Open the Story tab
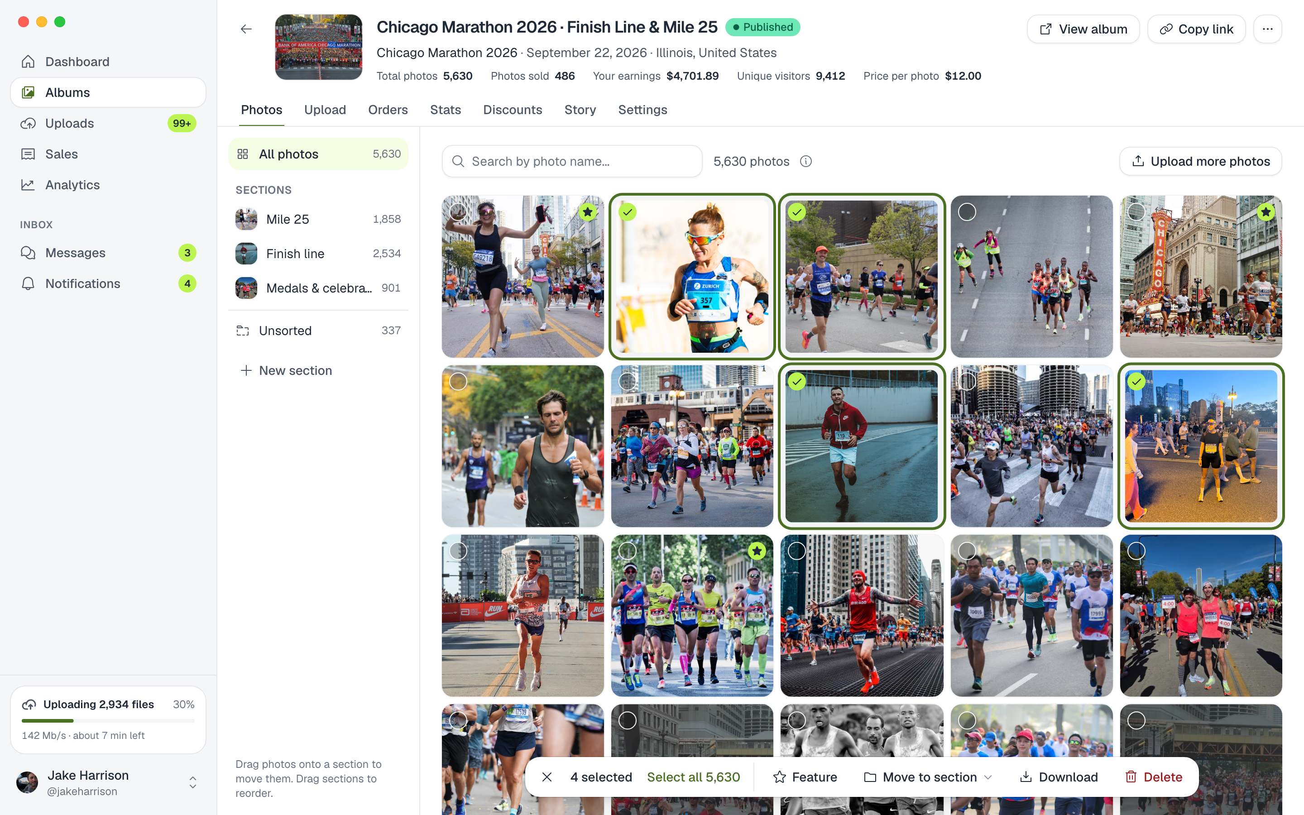This screenshot has width=1304, height=815. [580, 110]
